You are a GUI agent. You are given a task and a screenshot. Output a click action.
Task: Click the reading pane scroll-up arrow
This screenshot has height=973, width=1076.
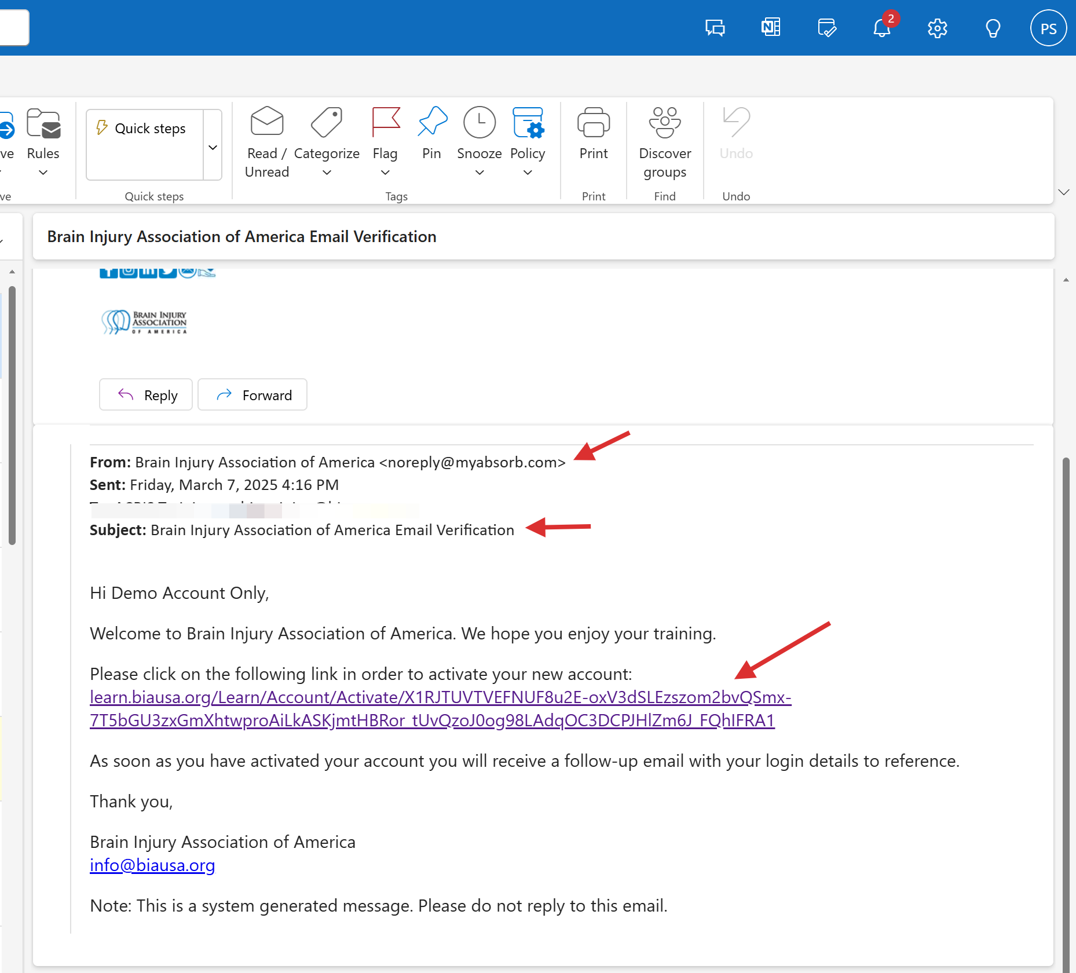pyautogui.click(x=1066, y=280)
